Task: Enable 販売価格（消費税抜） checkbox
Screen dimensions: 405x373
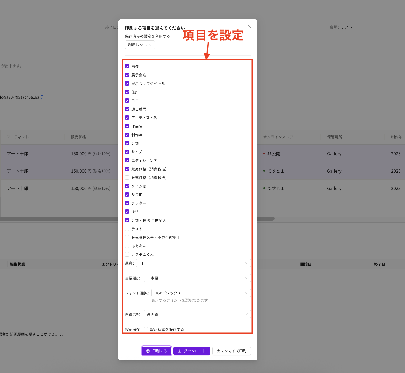Action: pyautogui.click(x=127, y=177)
